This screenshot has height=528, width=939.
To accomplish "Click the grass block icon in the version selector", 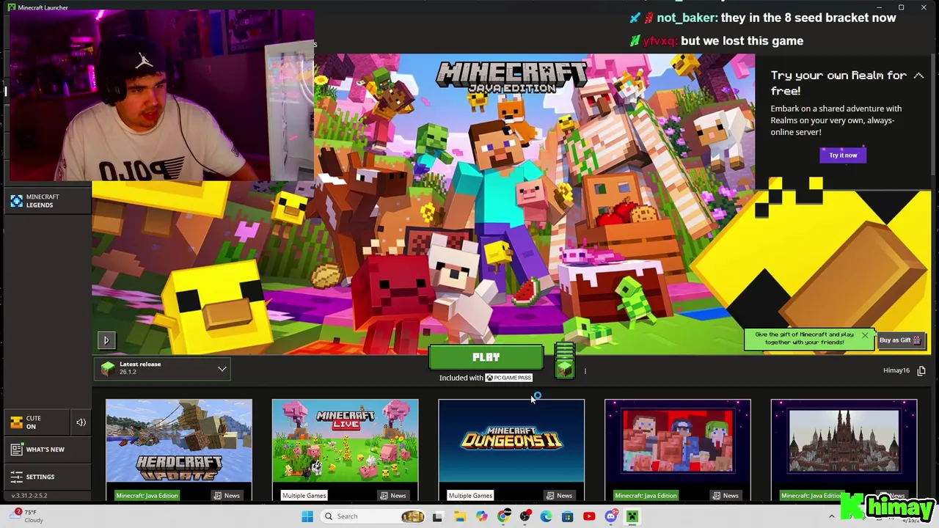I will 108,369.
